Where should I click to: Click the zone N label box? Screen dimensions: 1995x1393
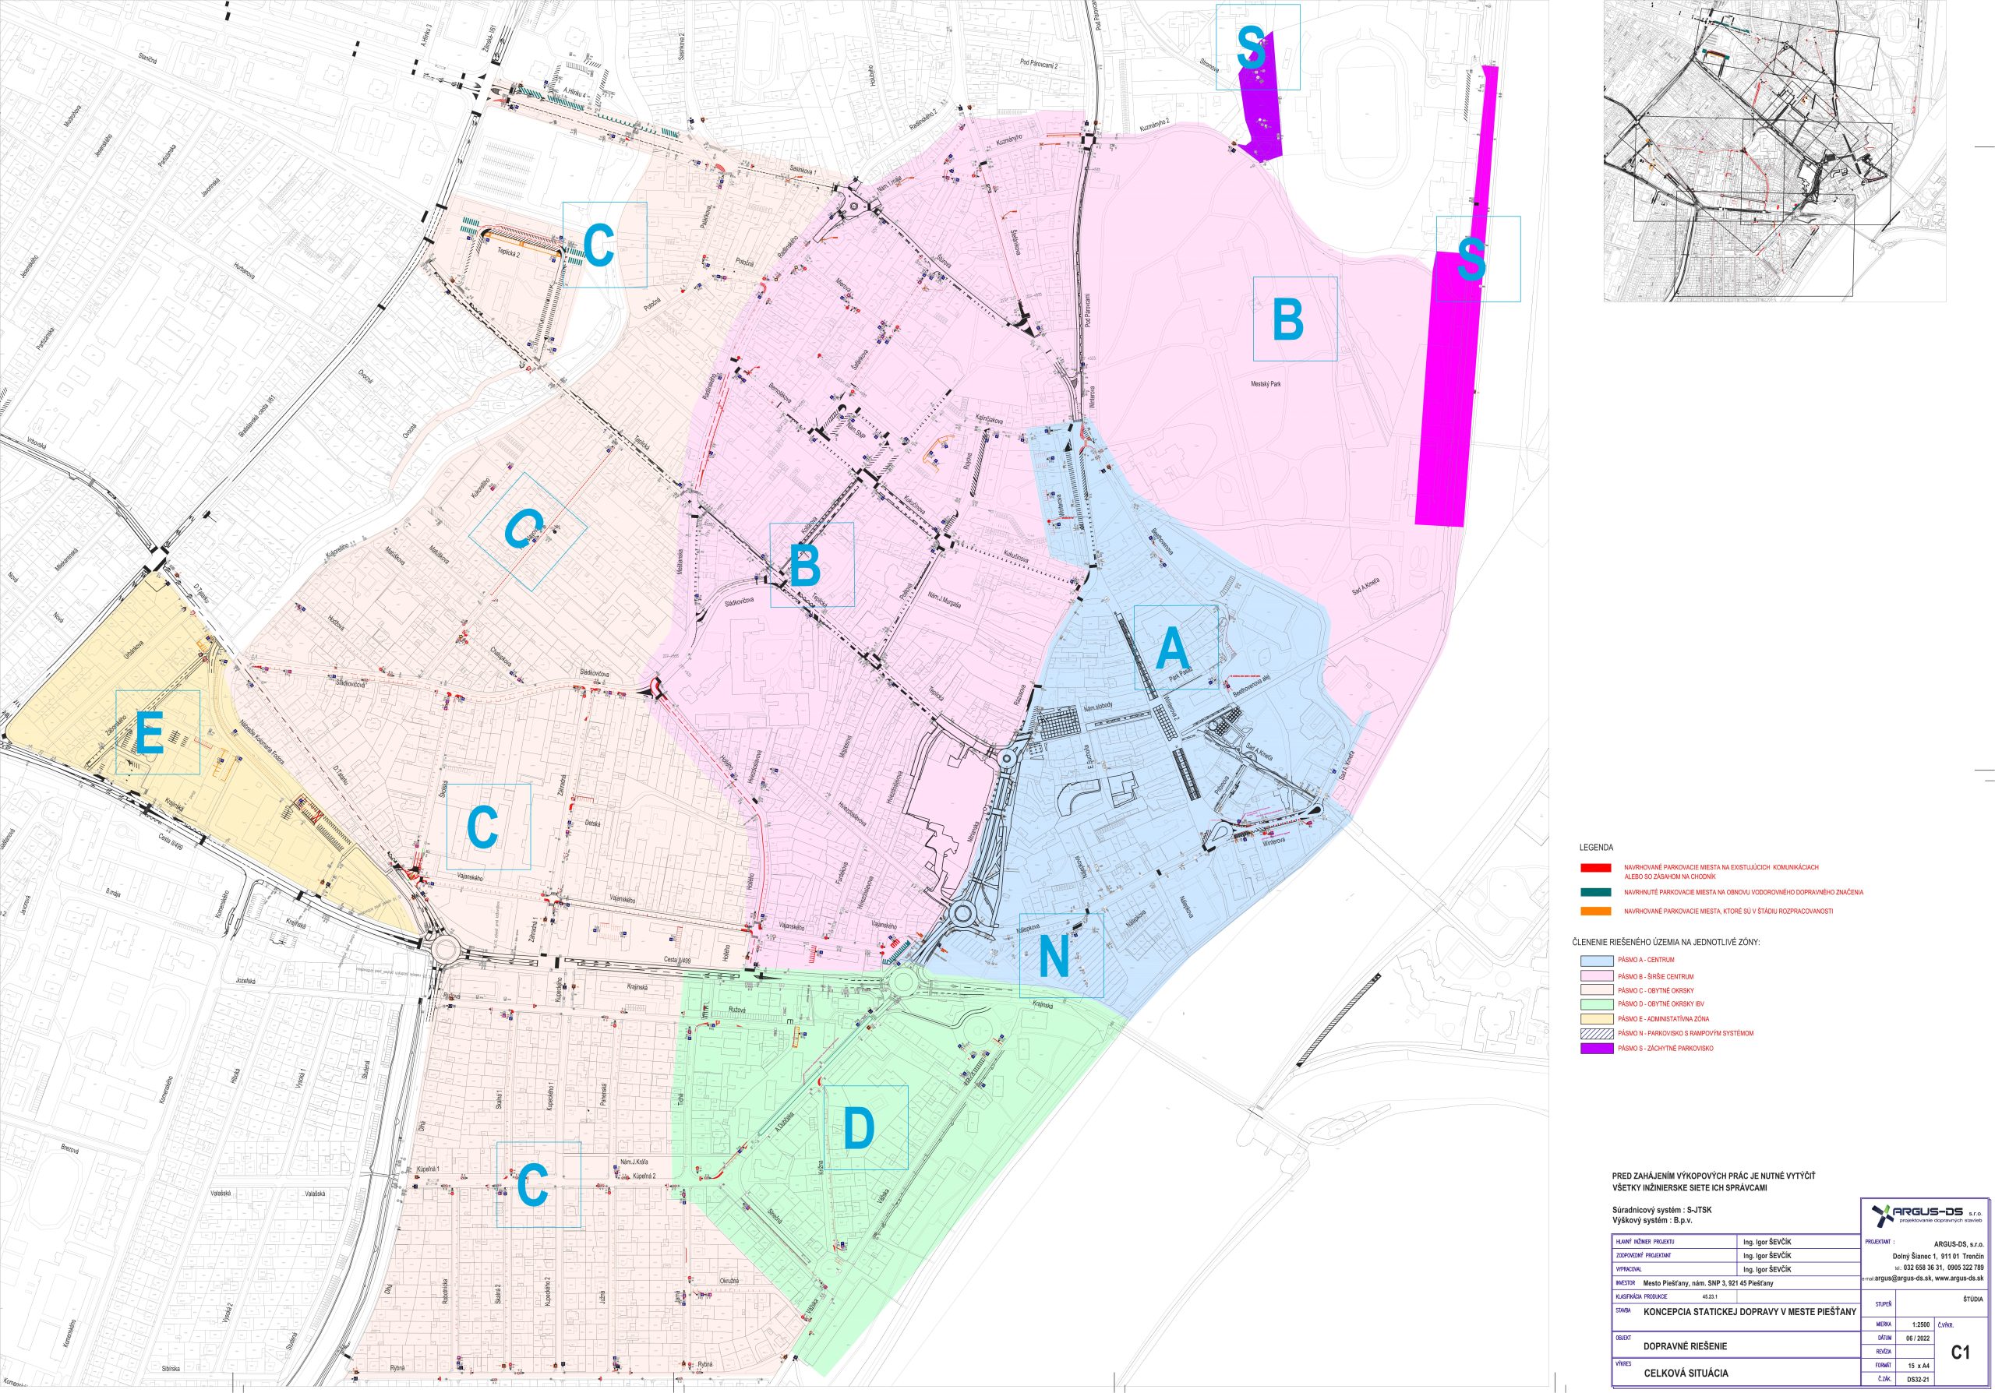pyautogui.click(x=1061, y=955)
